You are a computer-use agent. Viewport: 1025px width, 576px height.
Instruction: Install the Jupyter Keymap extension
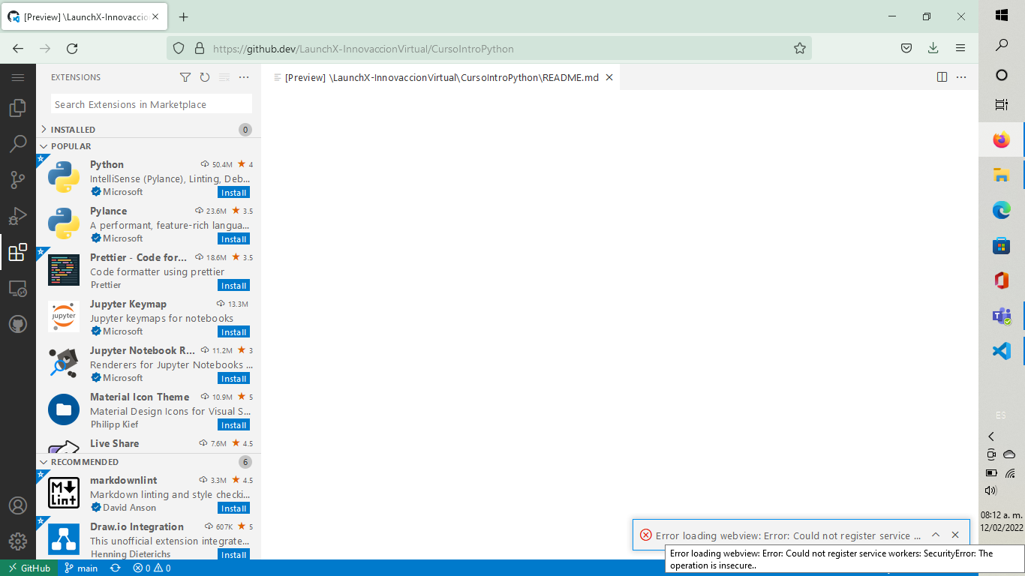[x=233, y=332]
